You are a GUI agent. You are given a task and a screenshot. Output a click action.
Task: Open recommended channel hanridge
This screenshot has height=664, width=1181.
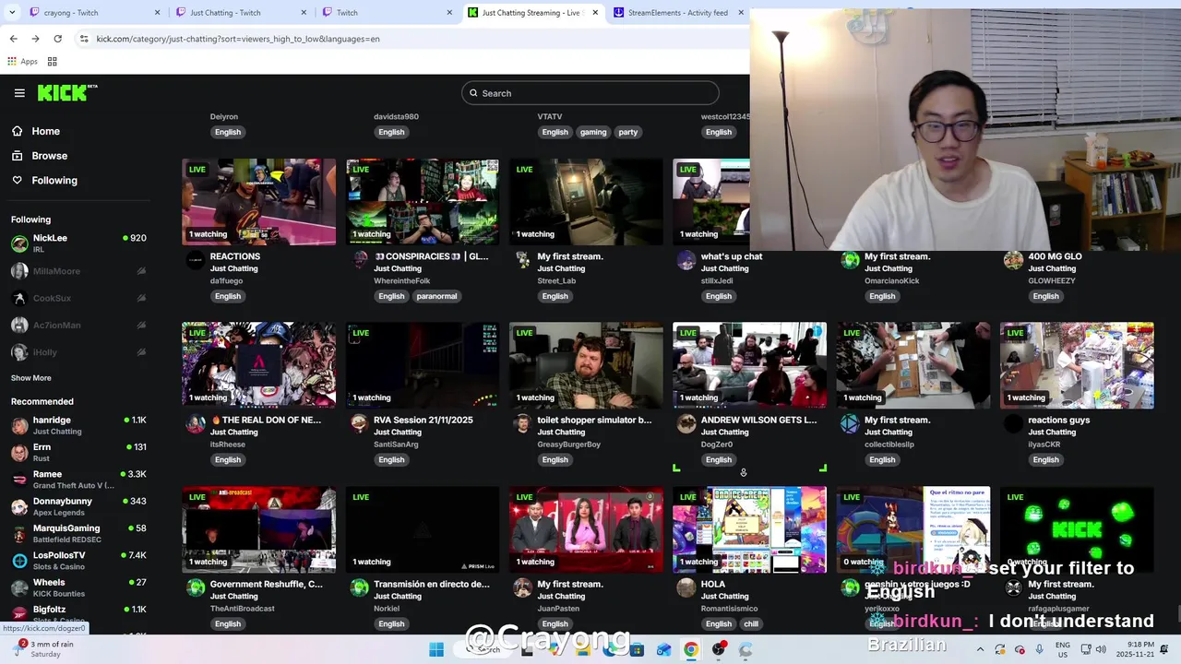coord(78,425)
